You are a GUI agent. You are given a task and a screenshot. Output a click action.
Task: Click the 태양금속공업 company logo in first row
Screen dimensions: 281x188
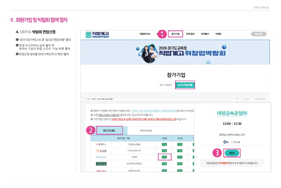[101, 144]
